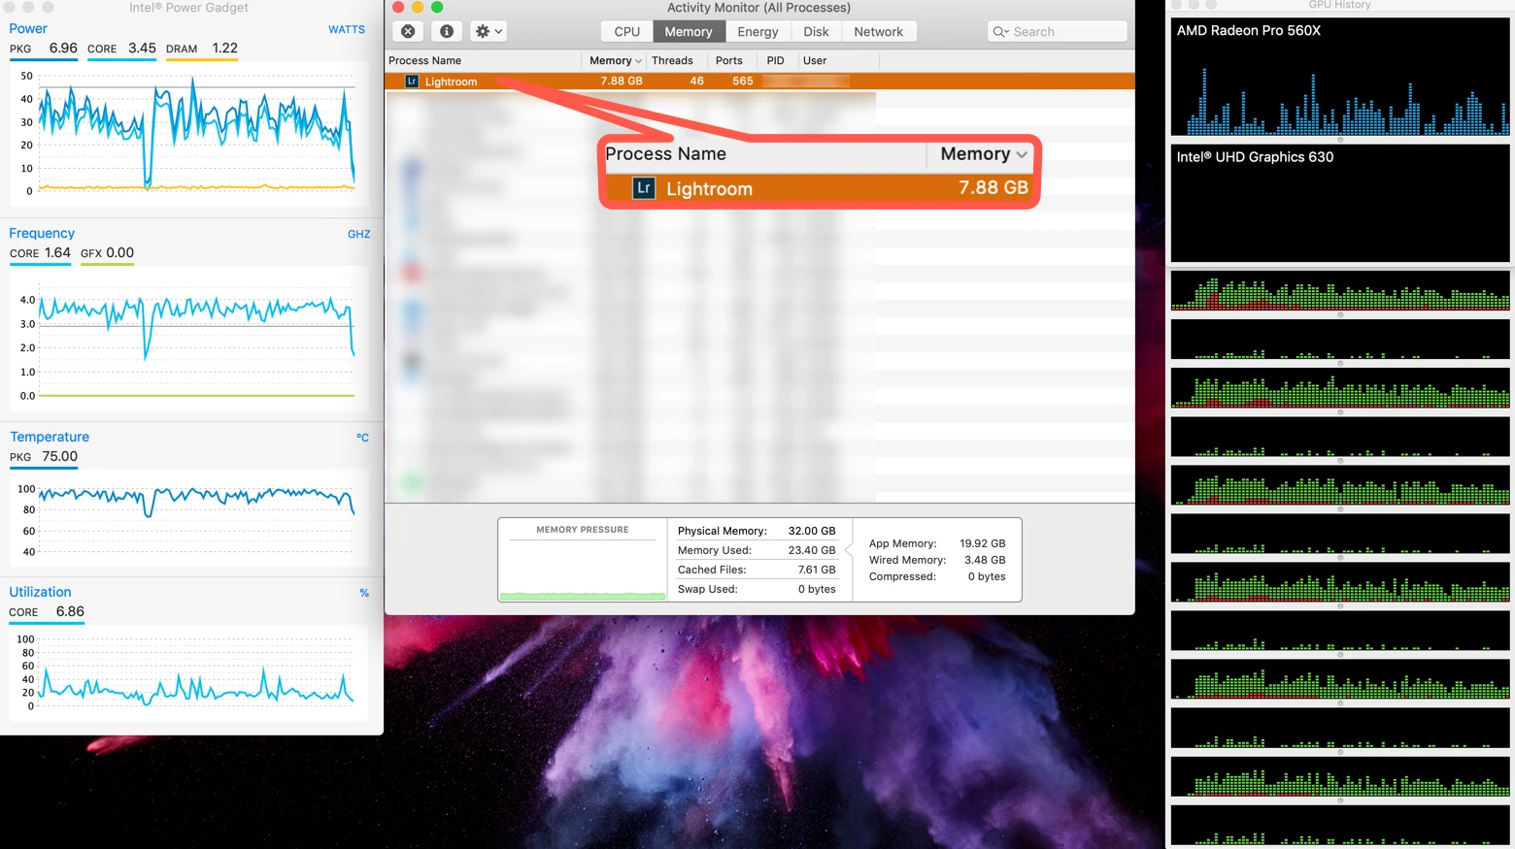Click the Search field in Activity Monitor
1515x849 pixels.
click(x=1057, y=31)
